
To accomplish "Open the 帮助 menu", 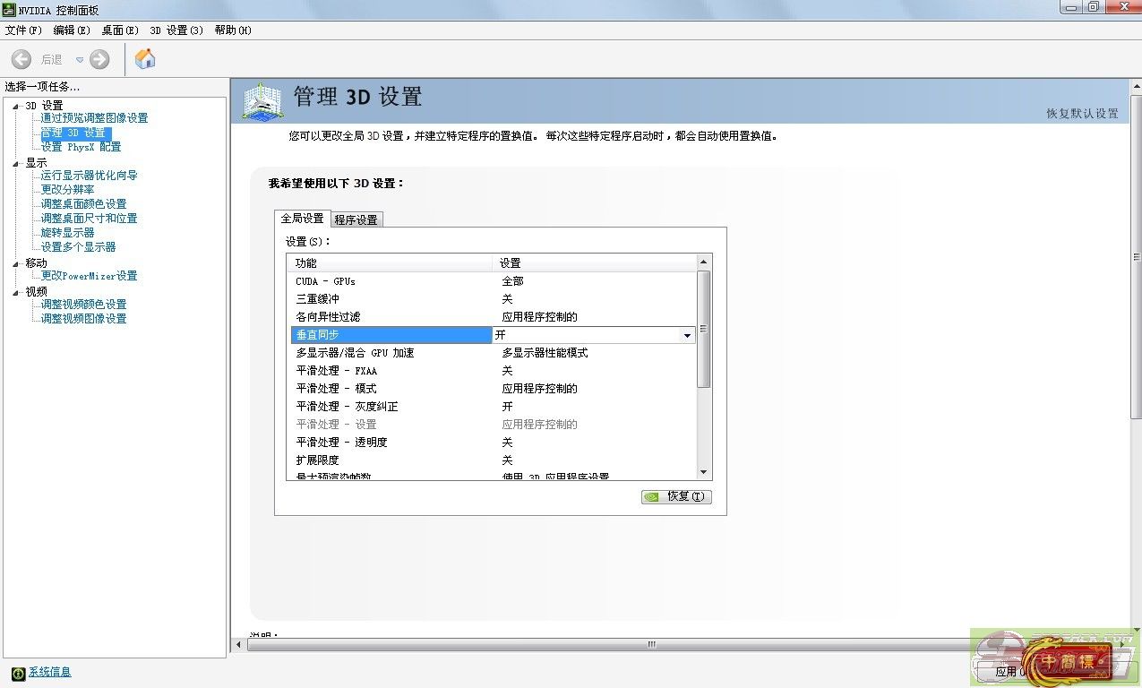I will [x=232, y=30].
